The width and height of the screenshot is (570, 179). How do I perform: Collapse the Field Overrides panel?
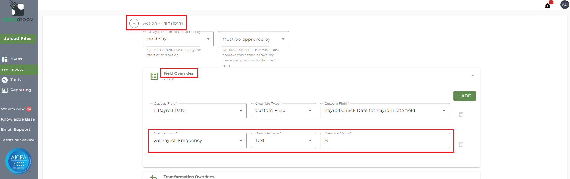click(x=473, y=76)
